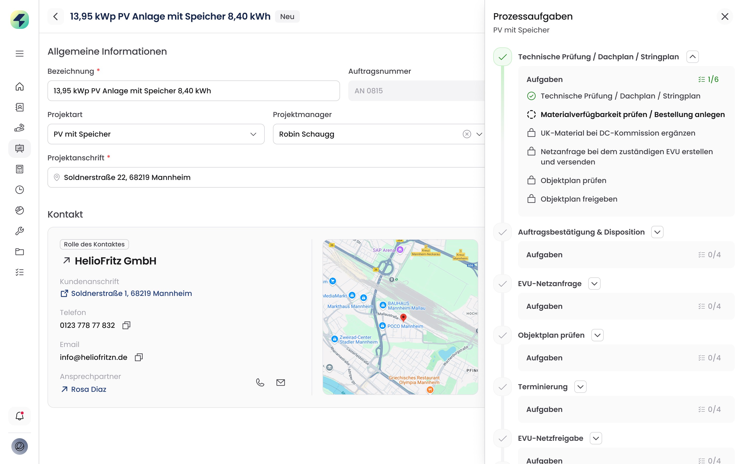
Task: Expand the EVU-Netzanfrage section
Action: 594,284
